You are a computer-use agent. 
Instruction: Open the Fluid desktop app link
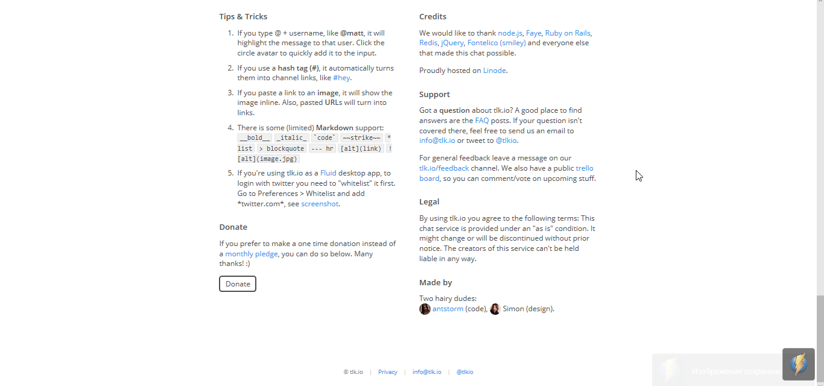click(328, 173)
